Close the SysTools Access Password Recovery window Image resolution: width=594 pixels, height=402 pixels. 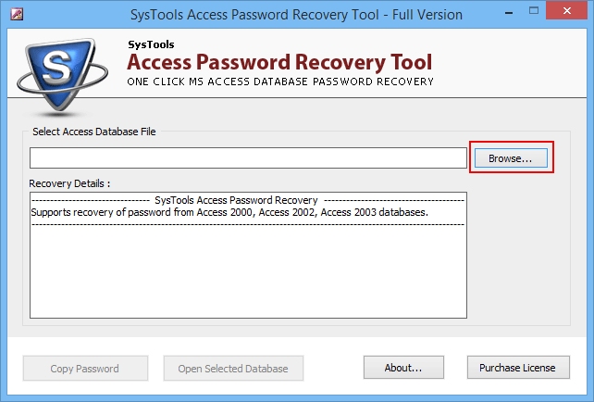point(567,11)
